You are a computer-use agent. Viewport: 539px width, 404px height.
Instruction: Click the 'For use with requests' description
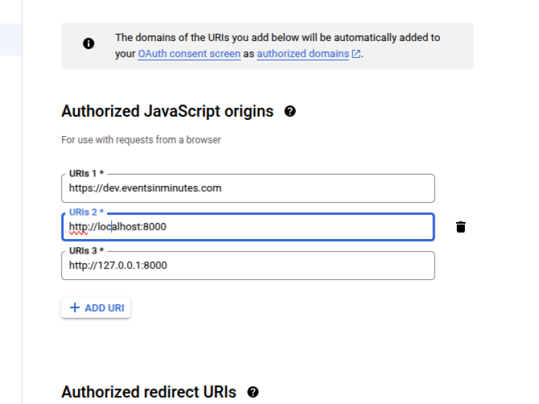coord(141,140)
